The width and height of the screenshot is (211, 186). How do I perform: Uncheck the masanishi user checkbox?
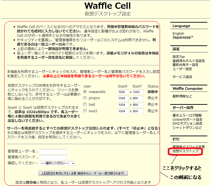85,92
